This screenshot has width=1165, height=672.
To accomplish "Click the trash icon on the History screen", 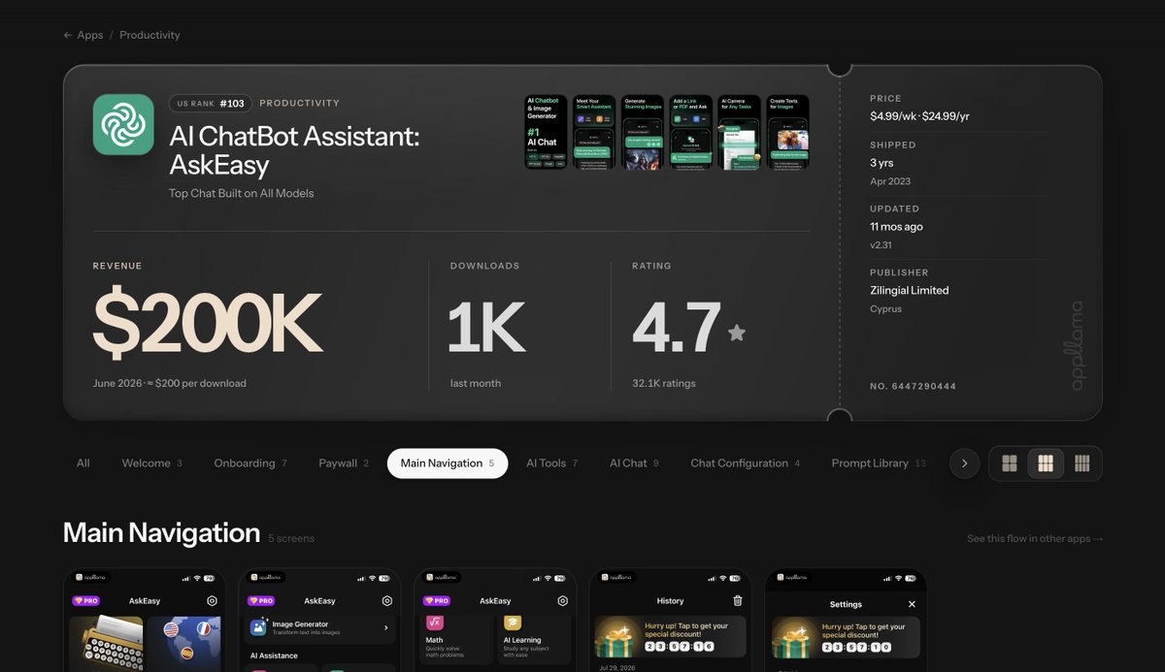I will (x=738, y=601).
